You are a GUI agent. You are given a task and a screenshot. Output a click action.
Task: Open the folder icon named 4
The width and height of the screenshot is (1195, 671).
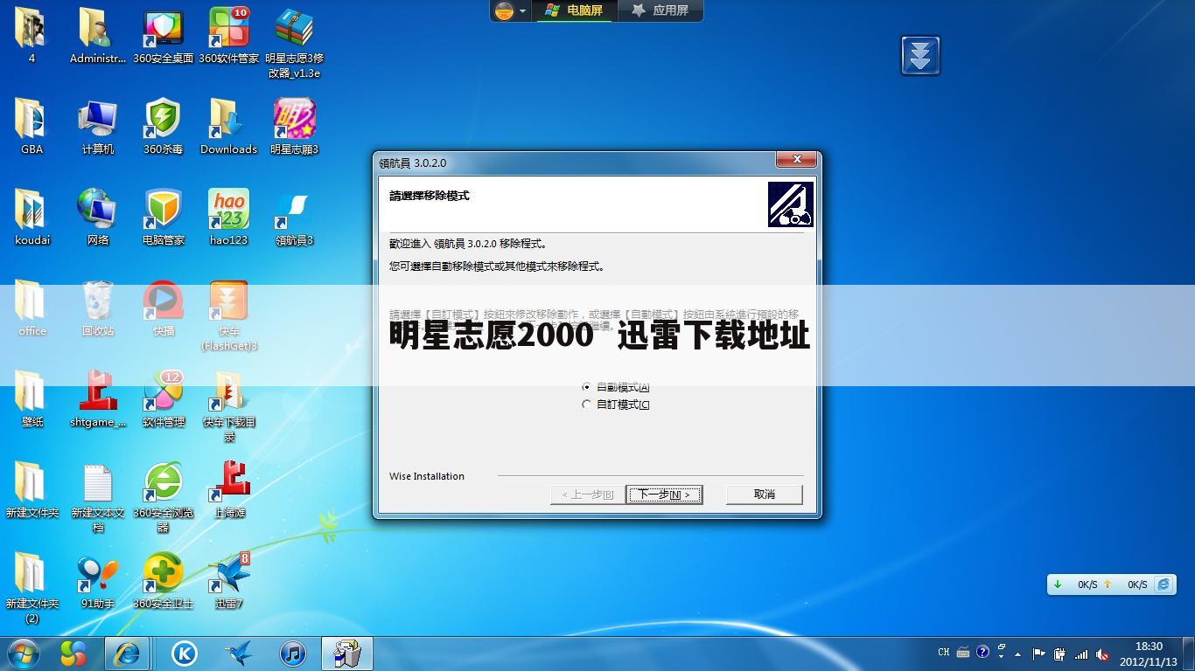(31, 35)
